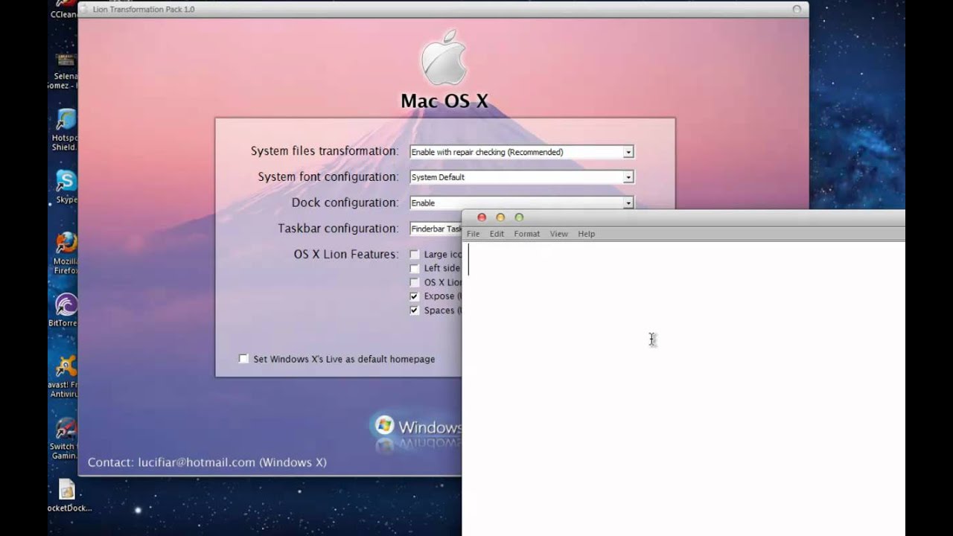Viewport: 953px width, 536px height.
Task: Close the Lion Transformation Pack window
Action: tap(797, 10)
